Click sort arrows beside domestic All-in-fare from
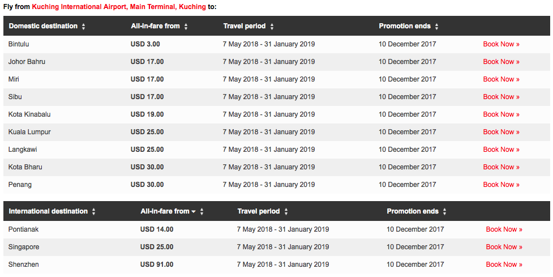This screenshot has width=553, height=277. (186, 27)
